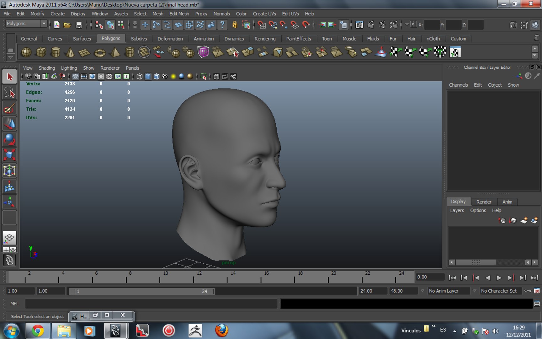Open Layer Editor Options menu
Viewport: 542px width, 339px height.
pos(478,210)
